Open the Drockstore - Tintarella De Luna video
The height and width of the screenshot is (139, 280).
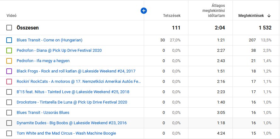(x=72, y=102)
